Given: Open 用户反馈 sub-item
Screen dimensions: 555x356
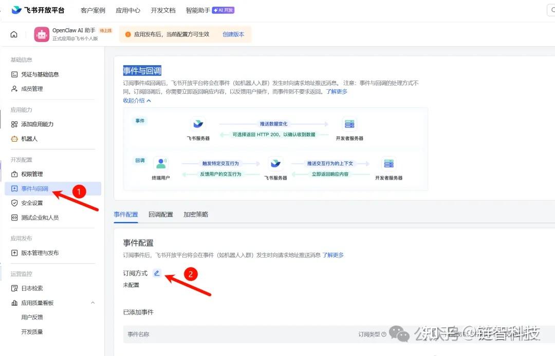Looking at the screenshot, I should pyautogui.click(x=32, y=317).
